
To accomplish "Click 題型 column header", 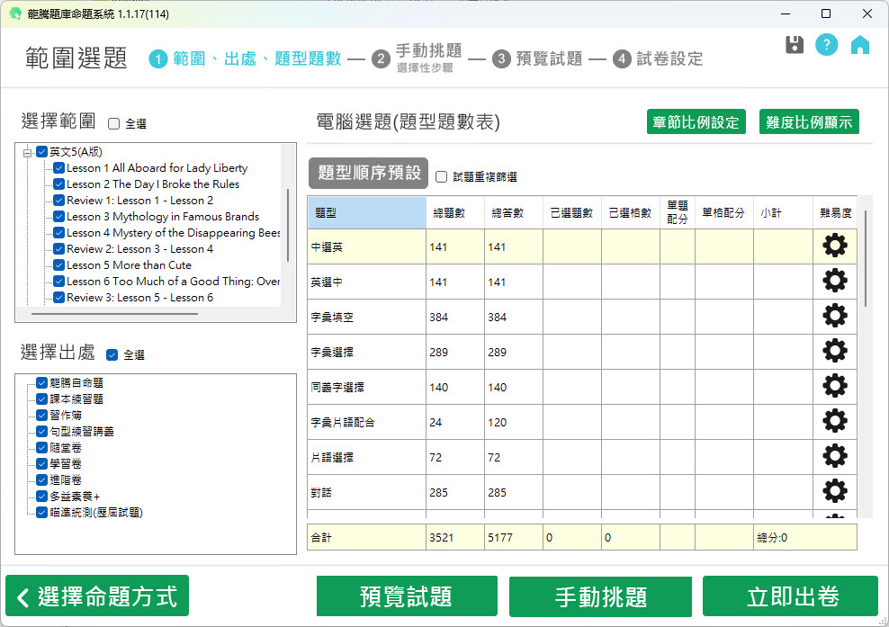I will [x=367, y=212].
